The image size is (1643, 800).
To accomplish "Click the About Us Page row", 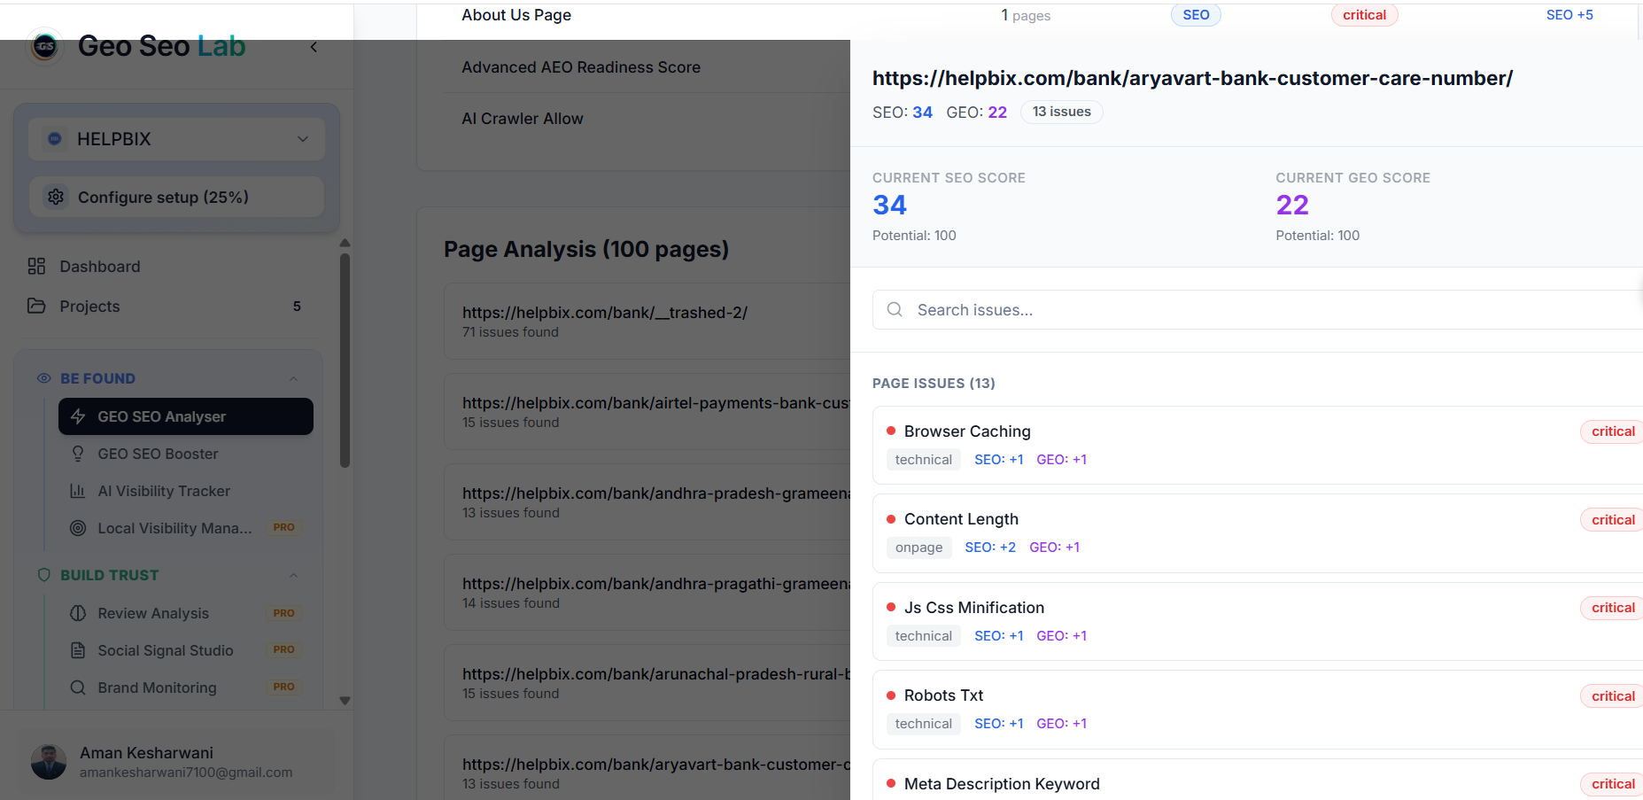I will tap(1027, 15).
